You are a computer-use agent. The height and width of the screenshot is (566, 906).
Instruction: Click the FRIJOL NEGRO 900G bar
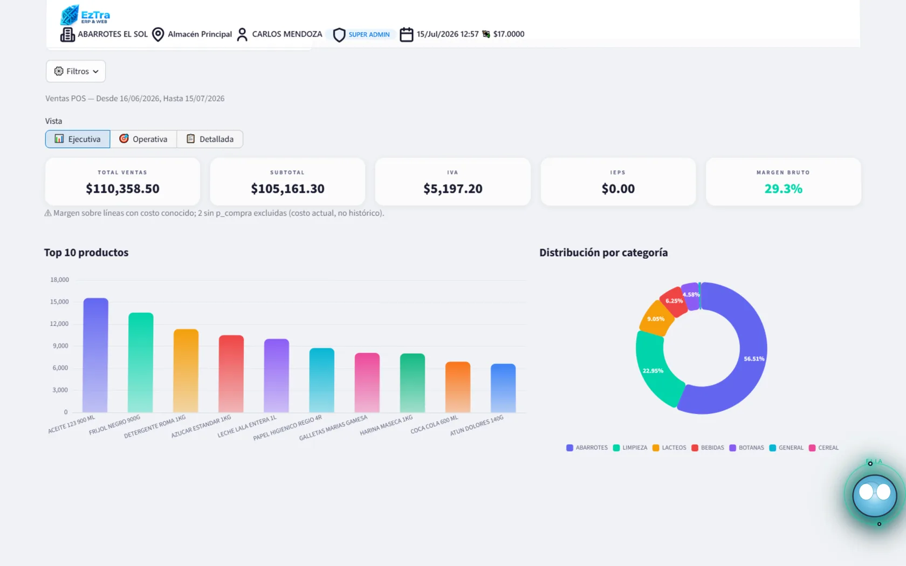[x=141, y=363]
